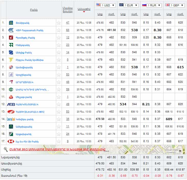The height and width of the screenshot is (180, 187).
Task: Sort table by Բանկ column header
Action: click(34, 10)
